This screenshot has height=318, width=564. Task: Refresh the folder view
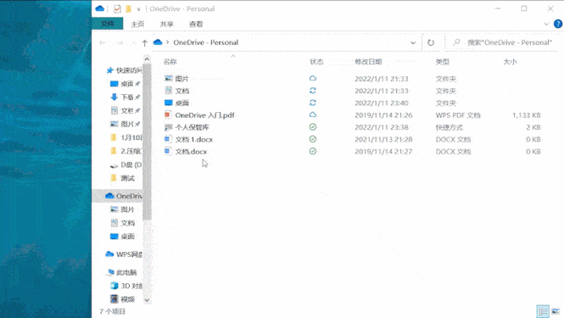431,42
